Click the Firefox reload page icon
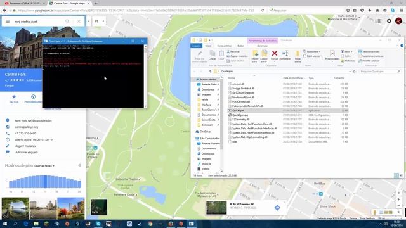 click(x=263, y=11)
